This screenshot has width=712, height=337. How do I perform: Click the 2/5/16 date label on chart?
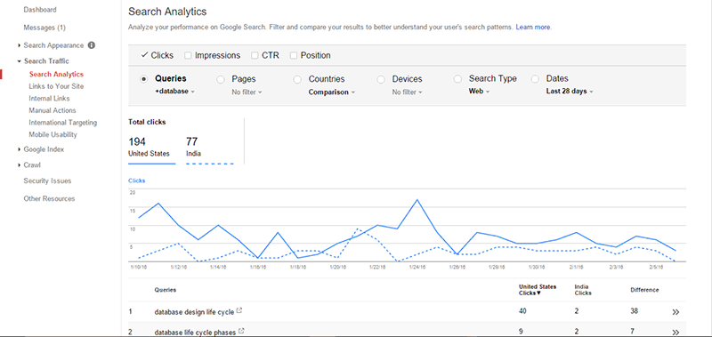tap(657, 268)
